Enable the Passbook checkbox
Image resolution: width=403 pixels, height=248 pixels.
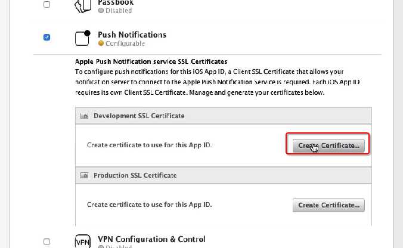pyautogui.click(x=47, y=5)
